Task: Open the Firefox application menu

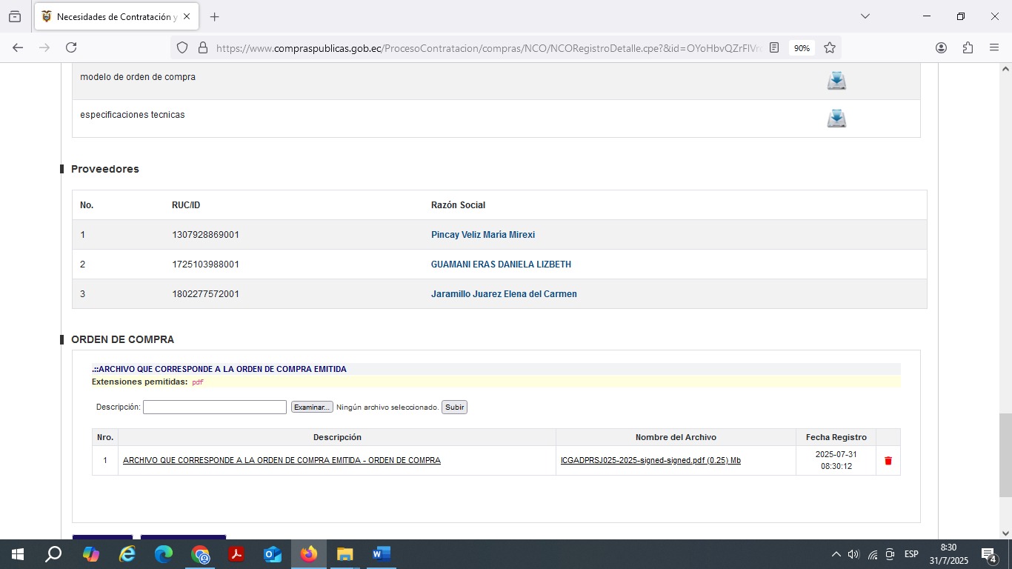Action: (x=994, y=48)
